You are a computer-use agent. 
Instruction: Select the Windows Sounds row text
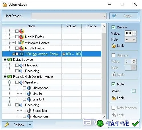tap(37, 43)
